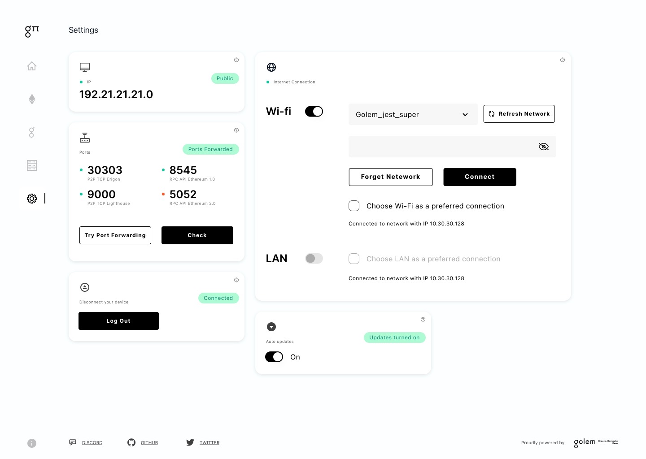Click the help icon in Ports card
This screenshot has width=646, height=459.
(x=236, y=130)
